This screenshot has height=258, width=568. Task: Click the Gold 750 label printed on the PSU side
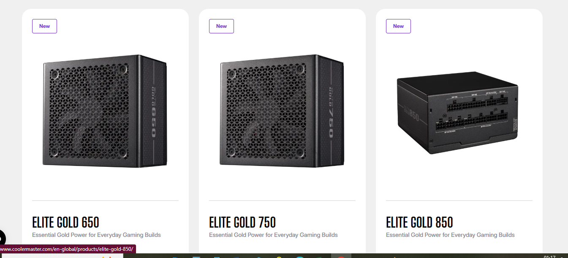(331, 112)
